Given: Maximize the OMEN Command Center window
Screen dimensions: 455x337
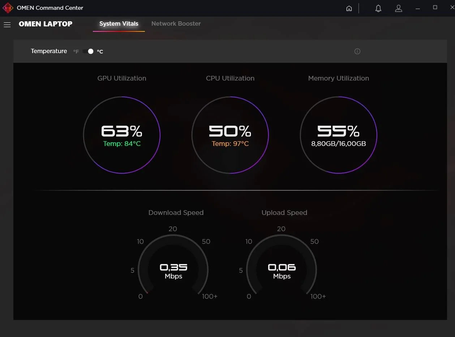Looking at the screenshot, I should (435, 8).
